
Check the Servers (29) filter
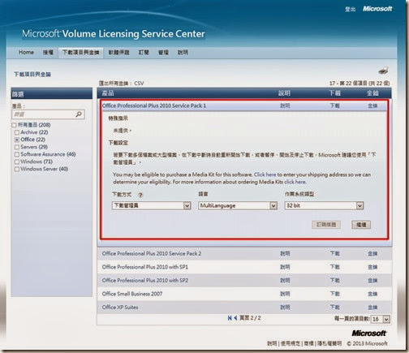pos(17,147)
